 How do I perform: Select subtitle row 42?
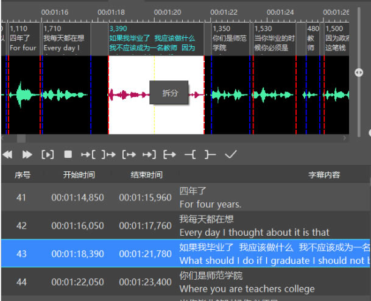click(x=185, y=225)
